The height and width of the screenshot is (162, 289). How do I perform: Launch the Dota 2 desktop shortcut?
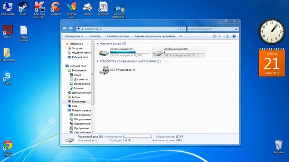tap(8, 31)
